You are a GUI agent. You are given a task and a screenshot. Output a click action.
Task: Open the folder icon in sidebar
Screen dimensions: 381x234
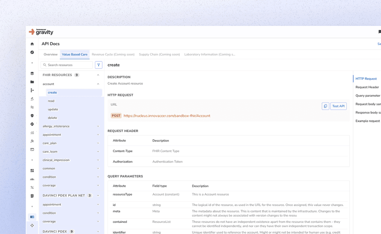32,82
